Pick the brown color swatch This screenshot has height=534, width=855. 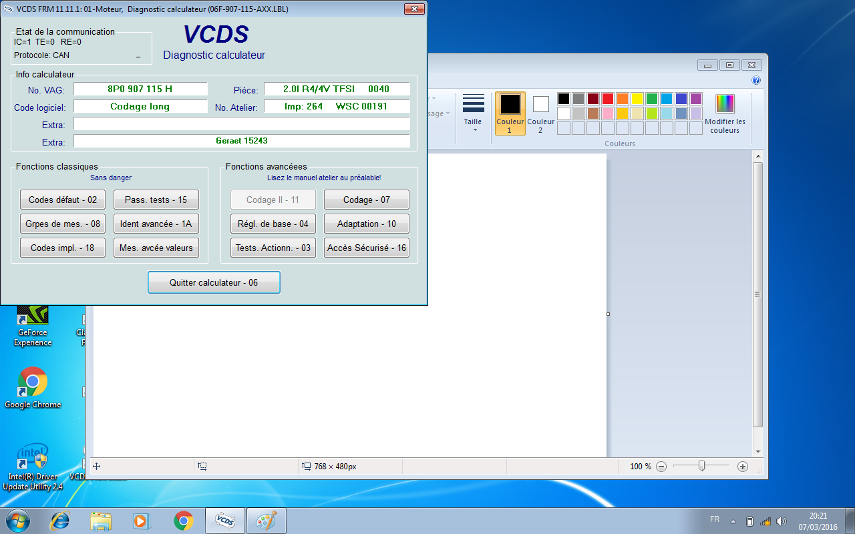[x=593, y=113]
